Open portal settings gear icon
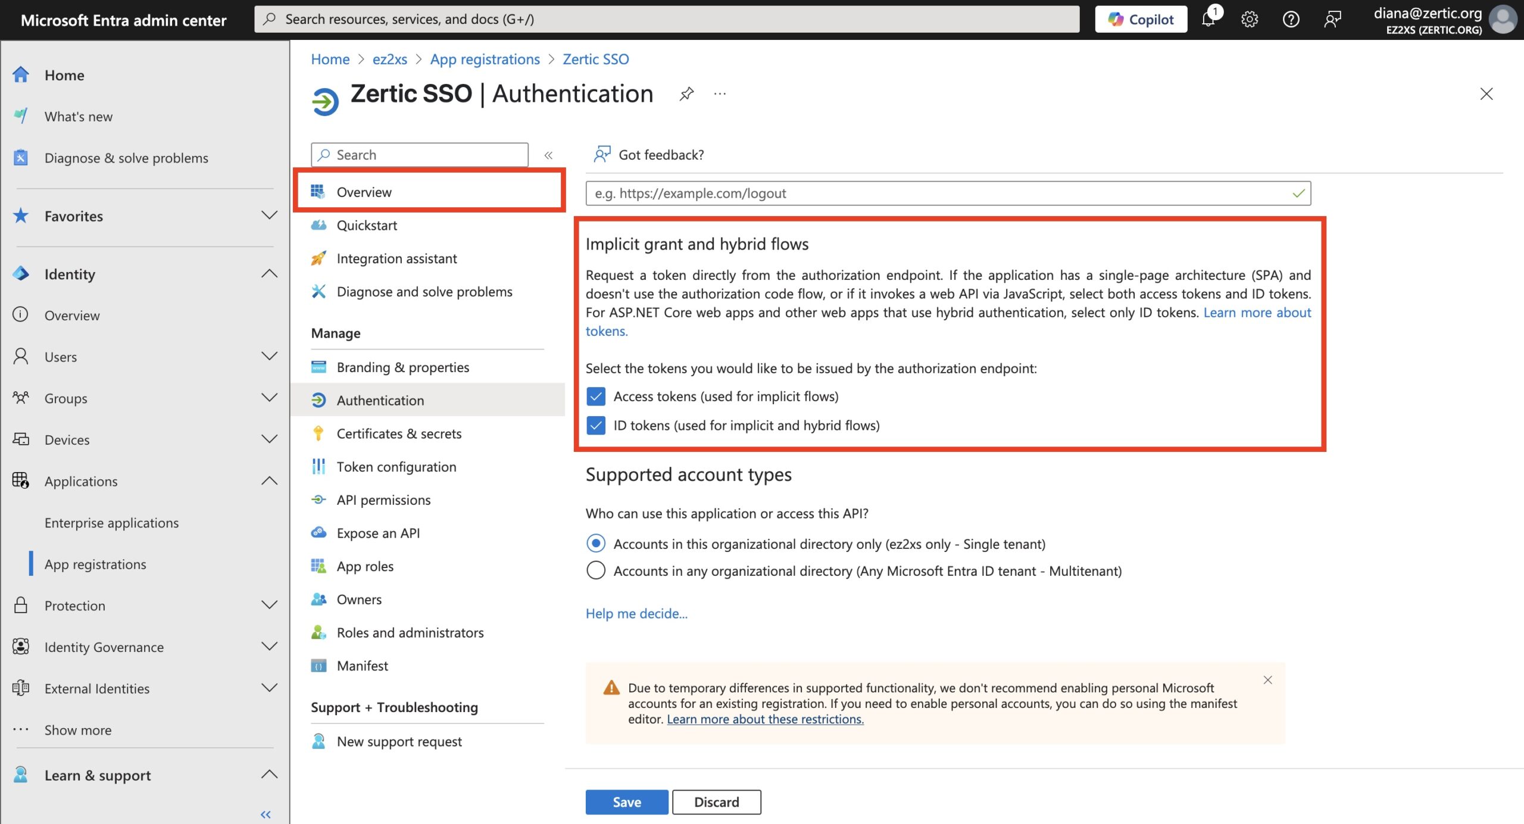1524x824 pixels. tap(1249, 19)
